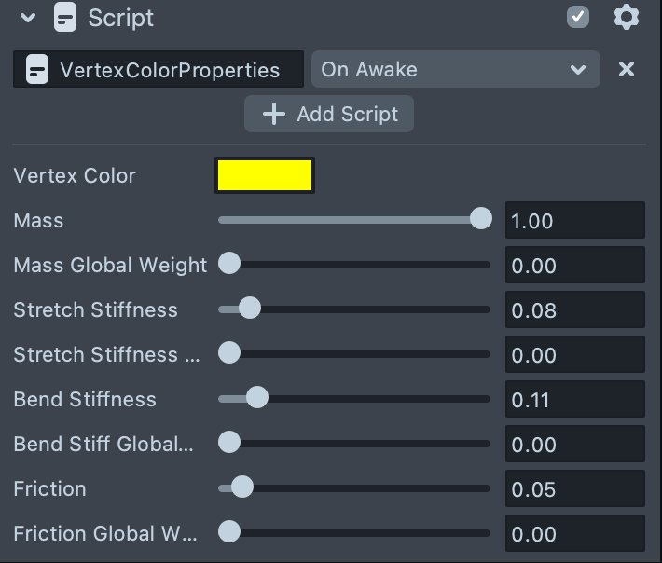Viewport: 662px width, 563px height.
Task: Click the Add Script button
Action: [x=329, y=115]
